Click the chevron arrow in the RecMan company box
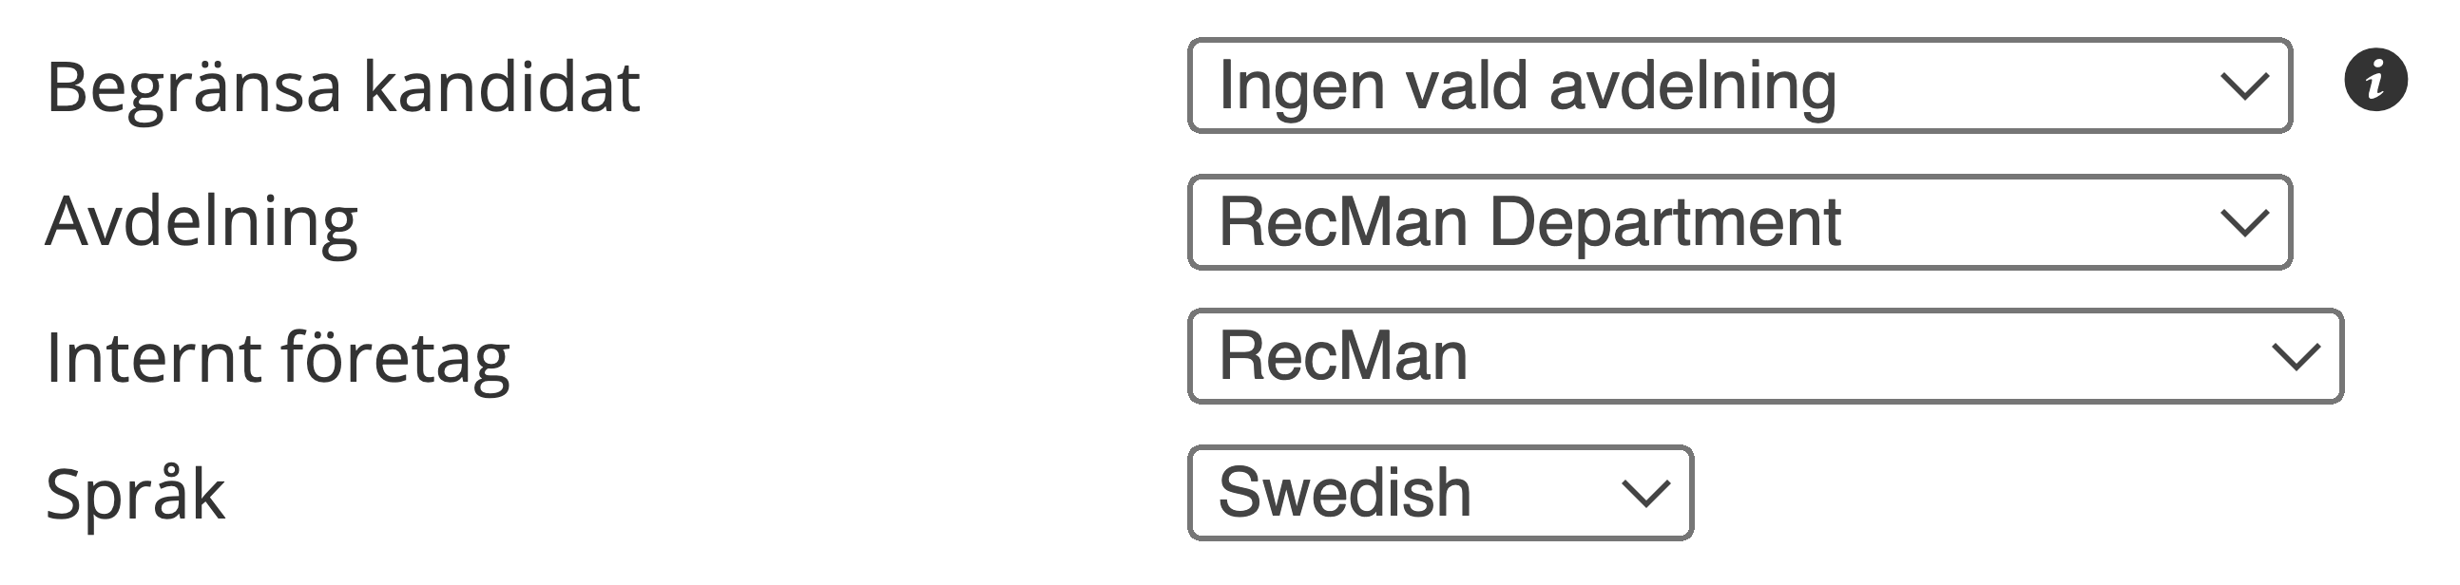Viewport: 2460px width, 585px height. tap(2296, 358)
